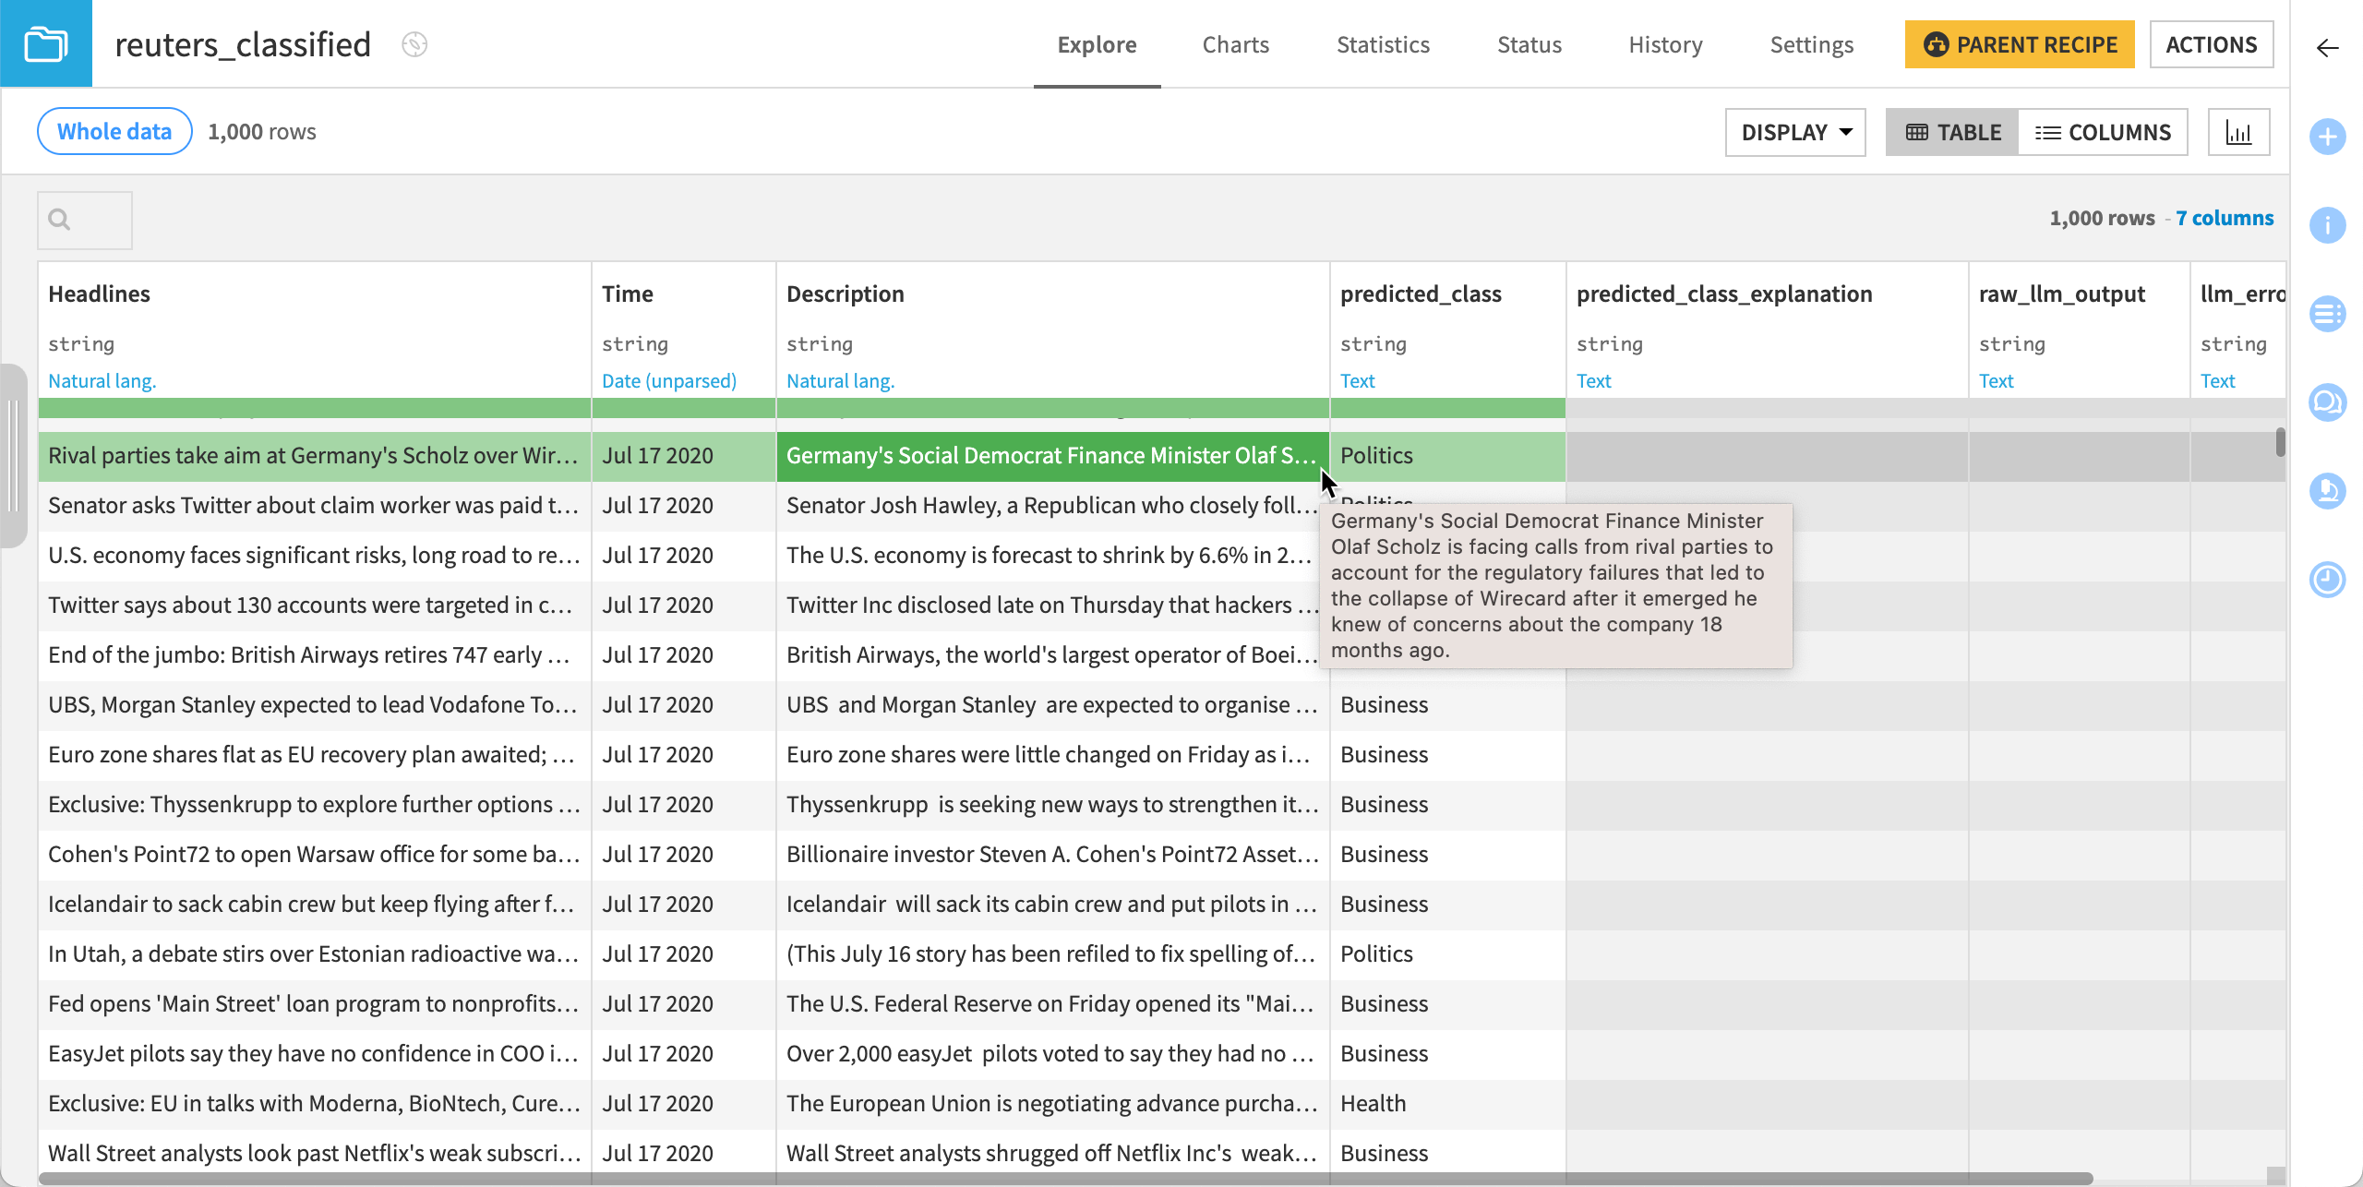
Task: Click Politics cell in Utah debate row
Action: 1448,954
